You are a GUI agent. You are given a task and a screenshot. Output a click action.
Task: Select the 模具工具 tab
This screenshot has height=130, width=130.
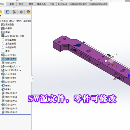[41, 4]
